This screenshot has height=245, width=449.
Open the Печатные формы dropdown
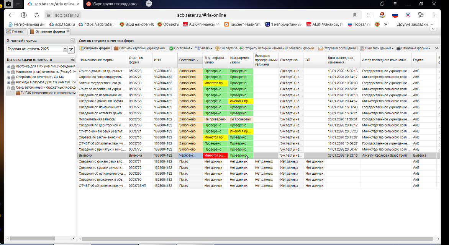click(413, 48)
